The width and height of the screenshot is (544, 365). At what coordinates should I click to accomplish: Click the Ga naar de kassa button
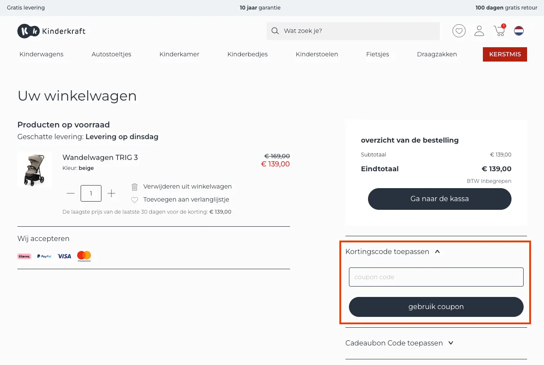(x=439, y=199)
